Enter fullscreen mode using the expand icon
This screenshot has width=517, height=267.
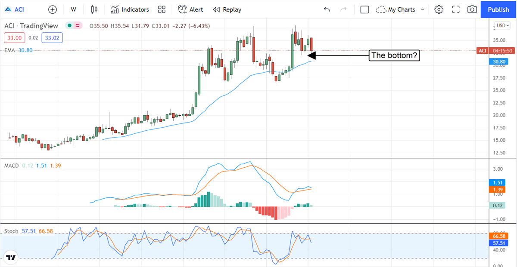click(x=456, y=9)
